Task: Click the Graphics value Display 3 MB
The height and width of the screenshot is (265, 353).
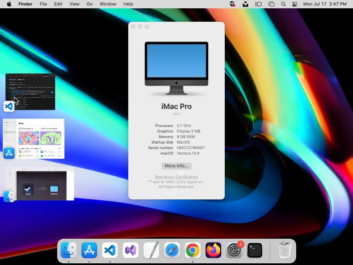Action: (189, 131)
